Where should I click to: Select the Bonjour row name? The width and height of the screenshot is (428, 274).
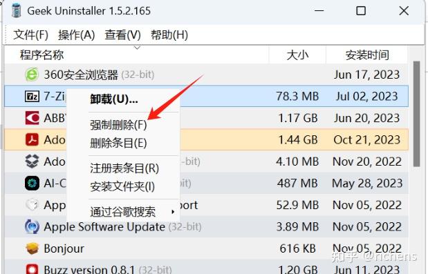tap(64, 248)
